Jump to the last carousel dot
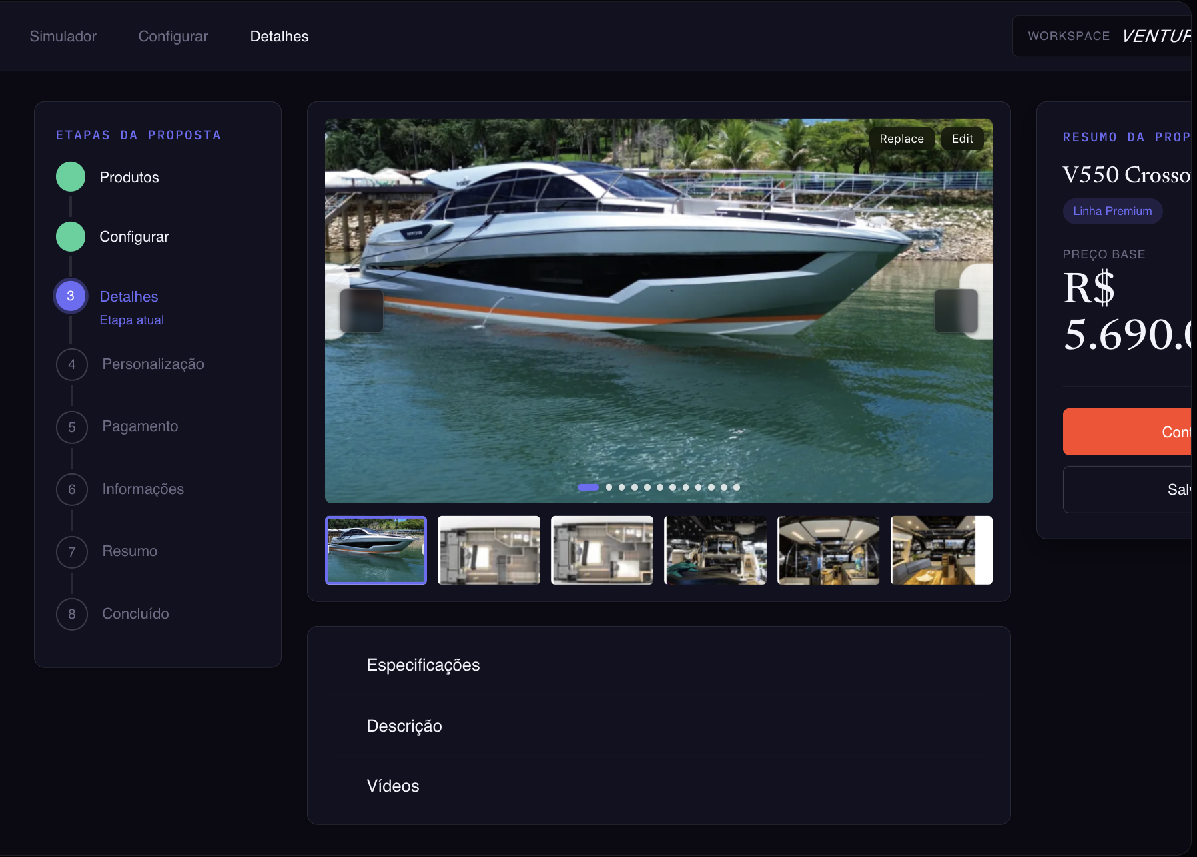1197x857 pixels. 737,487
